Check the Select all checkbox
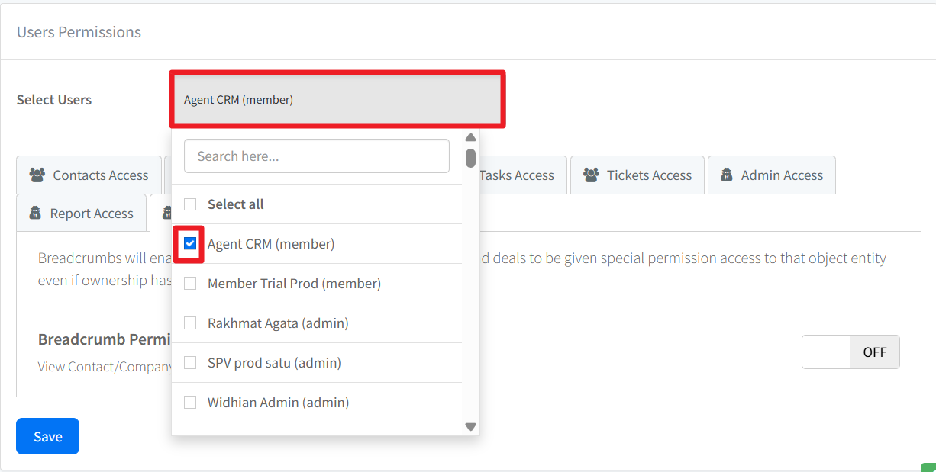936x472 pixels. click(190, 204)
